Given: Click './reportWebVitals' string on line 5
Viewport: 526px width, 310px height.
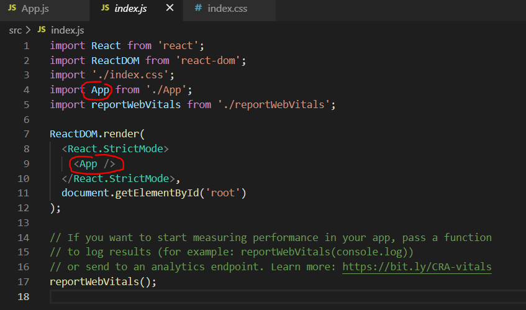Looking at the screenshot, I should click(x=274, y=104).
